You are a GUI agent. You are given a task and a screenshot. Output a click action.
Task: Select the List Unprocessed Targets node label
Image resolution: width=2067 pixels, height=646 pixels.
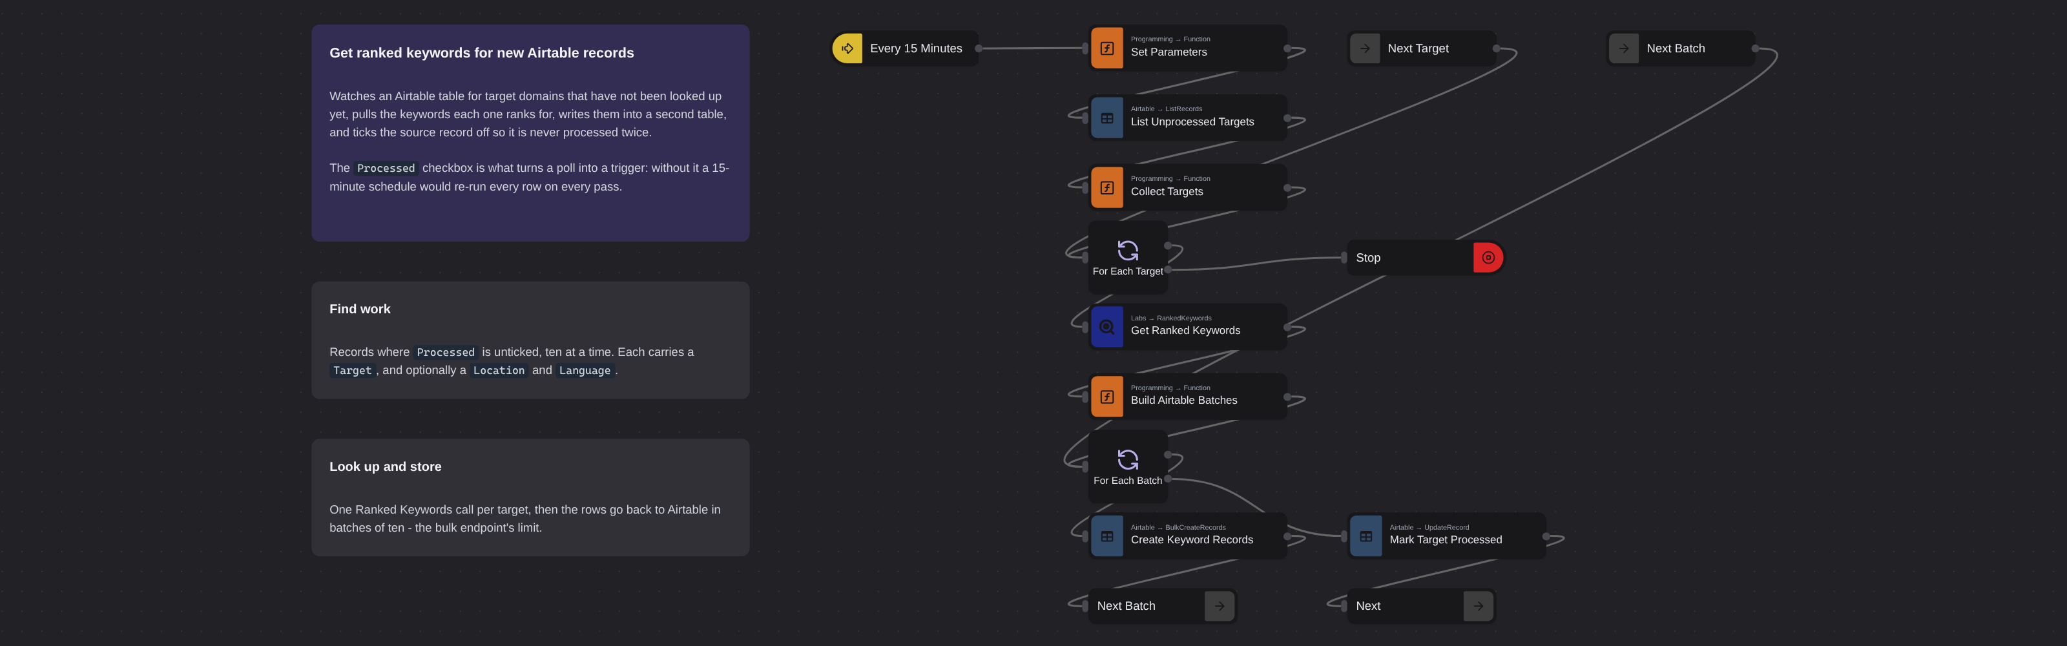click(x=1192, y=122)
